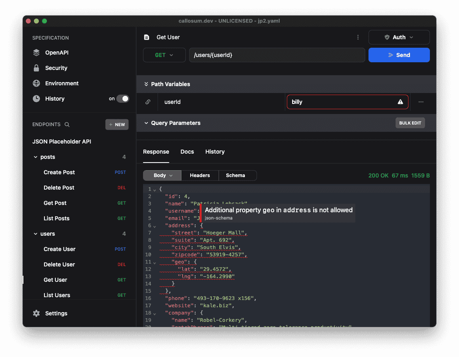
Task: Click the Security padlock icon
Action: coord(36,68)
